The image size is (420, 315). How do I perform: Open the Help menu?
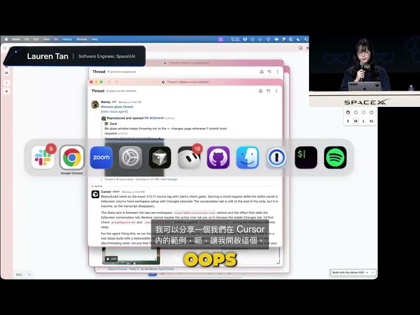click(x=94, y=39)
